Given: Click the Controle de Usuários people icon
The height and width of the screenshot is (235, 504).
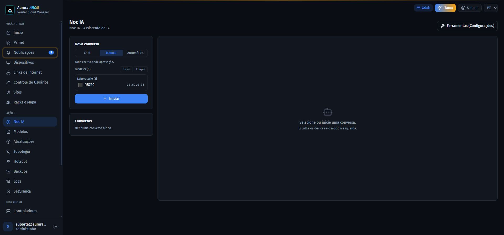Looking at the screenshot, I should coord(8,83).
